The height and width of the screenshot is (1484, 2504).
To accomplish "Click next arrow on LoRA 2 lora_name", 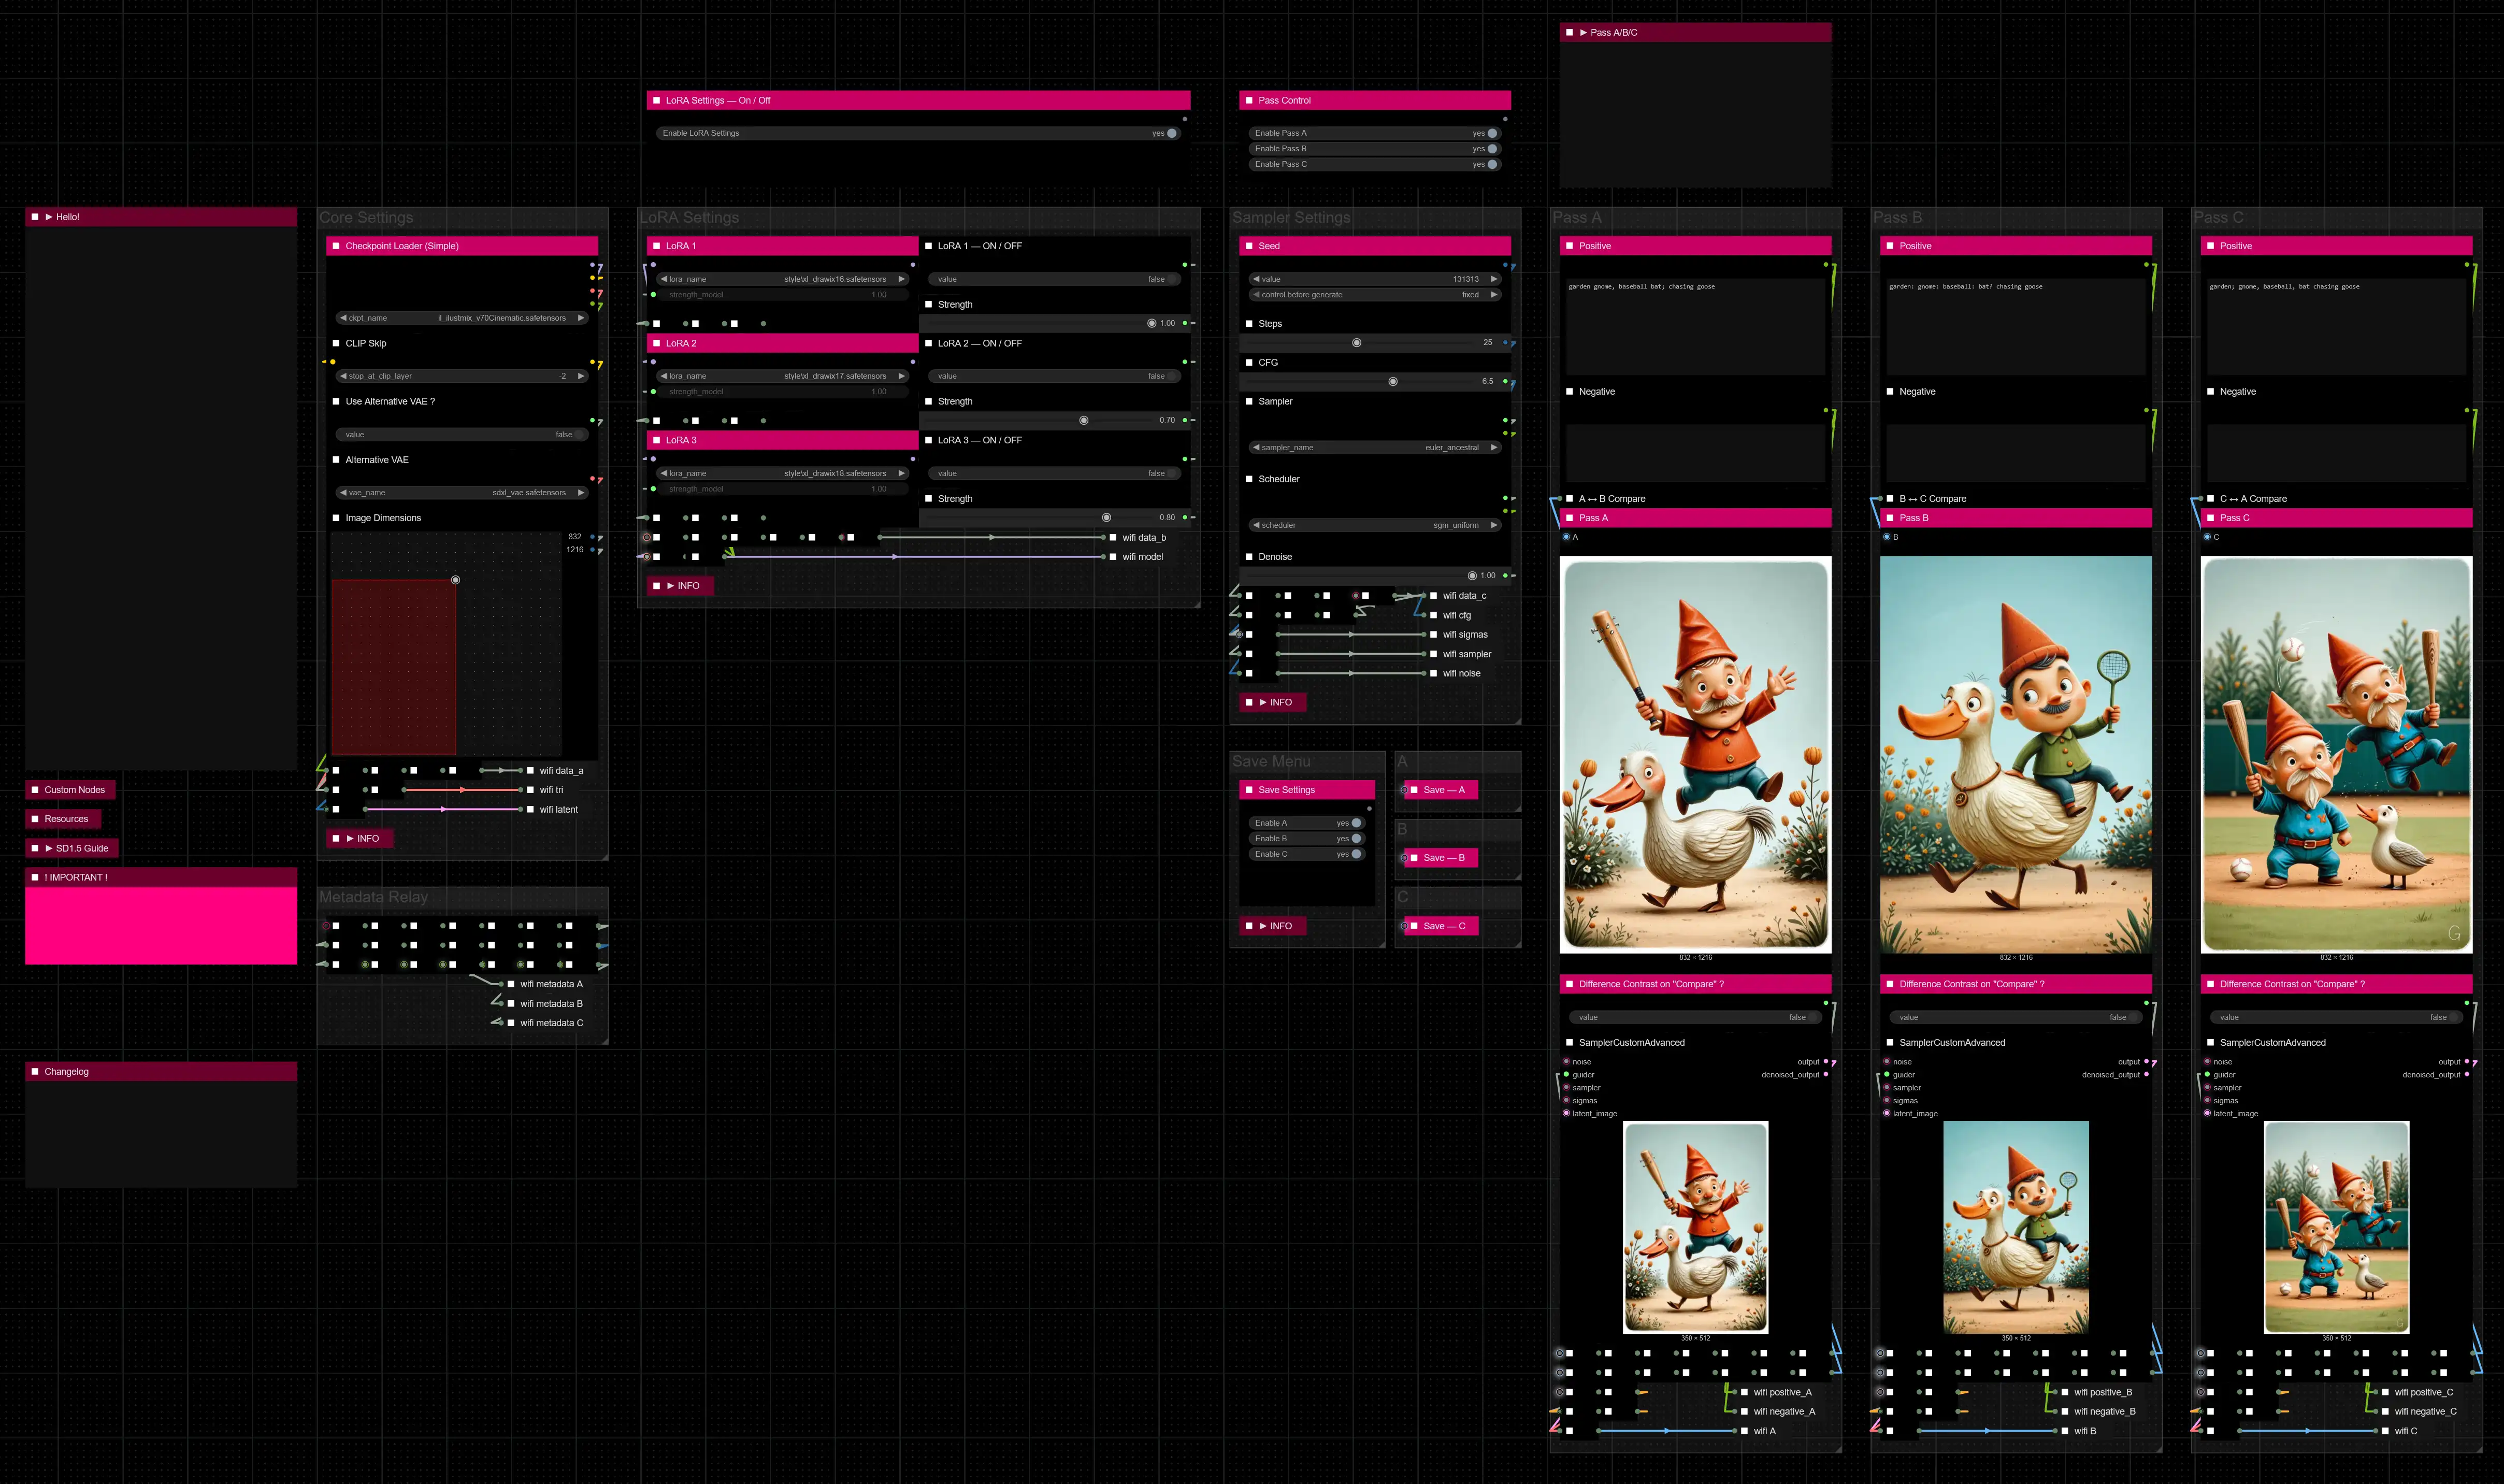I will (901, 376).
